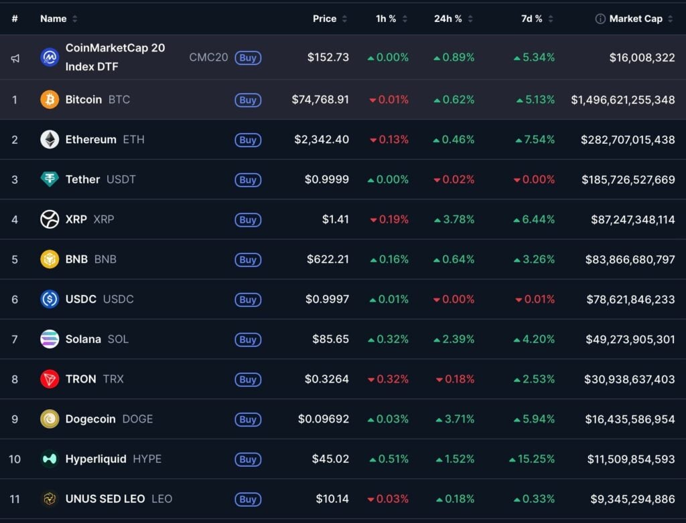Click the TRON red logo icon
The width and height of the screenshot is (686, 523).
tap(50, 379)
